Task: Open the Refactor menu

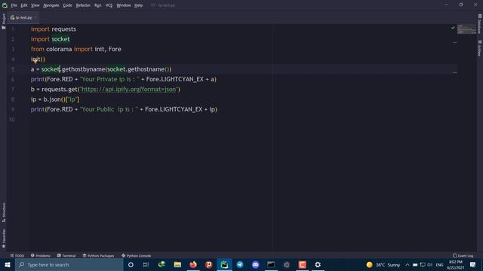Action: pos(83,5)
